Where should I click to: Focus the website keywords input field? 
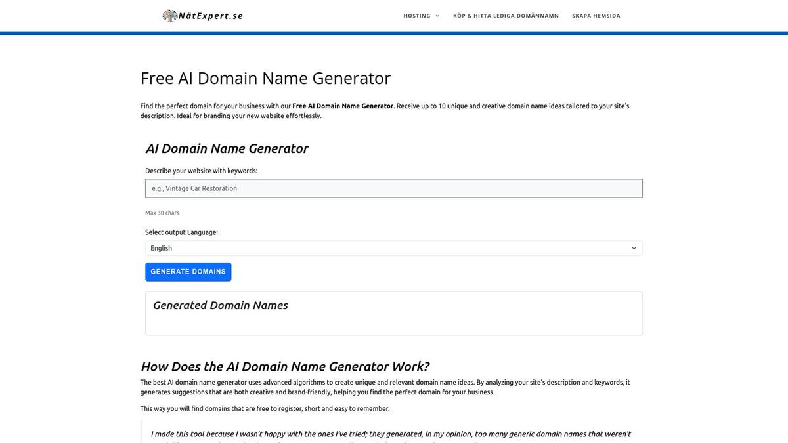click(394, 188)
